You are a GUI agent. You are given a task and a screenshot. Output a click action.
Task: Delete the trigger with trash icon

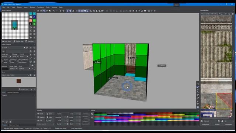click(10, 122)
